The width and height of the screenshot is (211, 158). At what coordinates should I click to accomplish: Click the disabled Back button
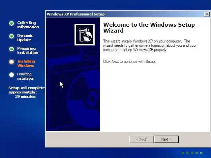[141, 139]
